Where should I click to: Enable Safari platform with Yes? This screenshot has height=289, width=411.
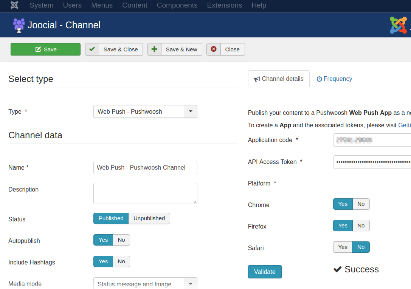[343, 247]
